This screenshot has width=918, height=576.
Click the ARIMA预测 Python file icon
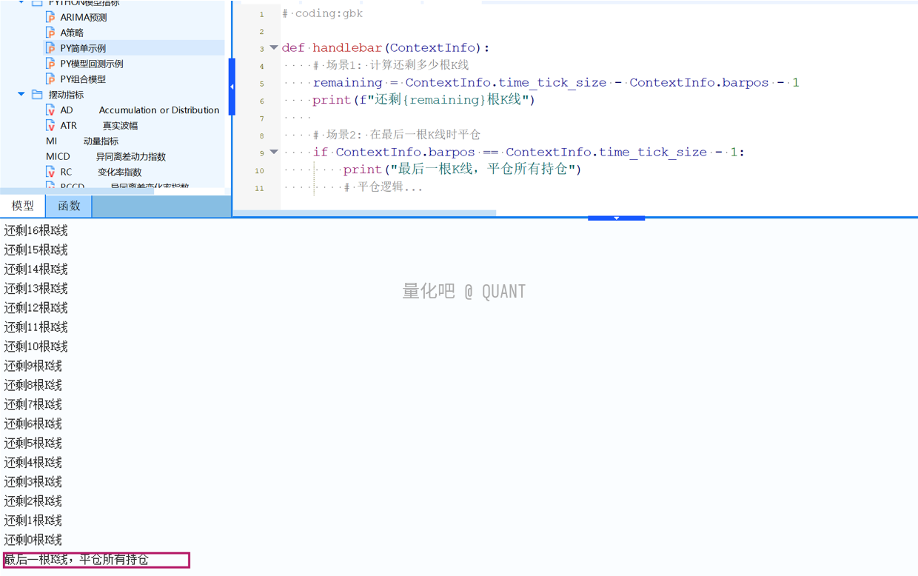(x=50, y=17)
